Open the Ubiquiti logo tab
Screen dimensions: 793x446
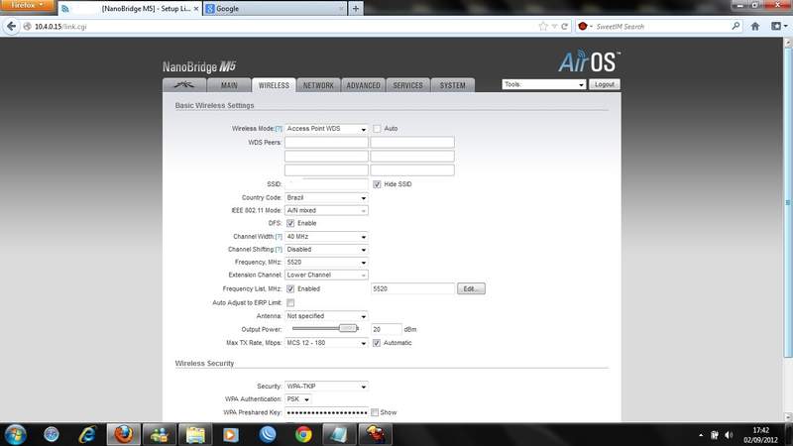(184, 85)
